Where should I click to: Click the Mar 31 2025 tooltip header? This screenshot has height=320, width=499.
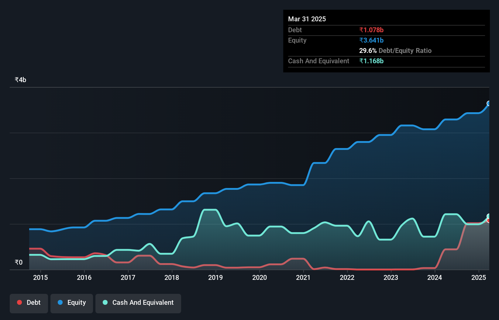point(307,19)
